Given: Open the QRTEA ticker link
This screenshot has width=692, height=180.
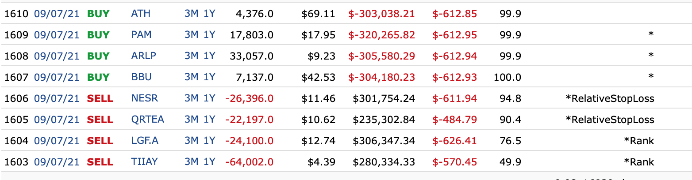Looking at the screenshot, I should 146,120.
